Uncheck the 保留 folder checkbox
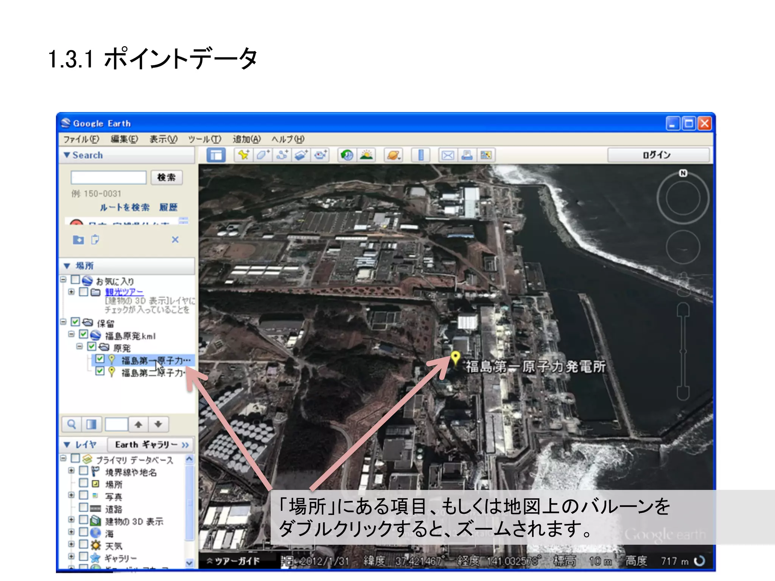 click(x=75, y=322)
